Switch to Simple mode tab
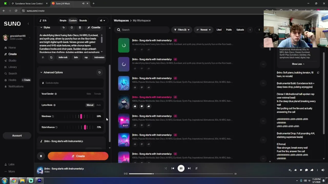Image resolution: width=328 pixels, height=184 pixels. tap(63, 20)
